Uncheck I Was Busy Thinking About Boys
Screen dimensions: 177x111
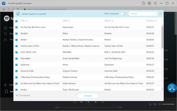point(16,77)
